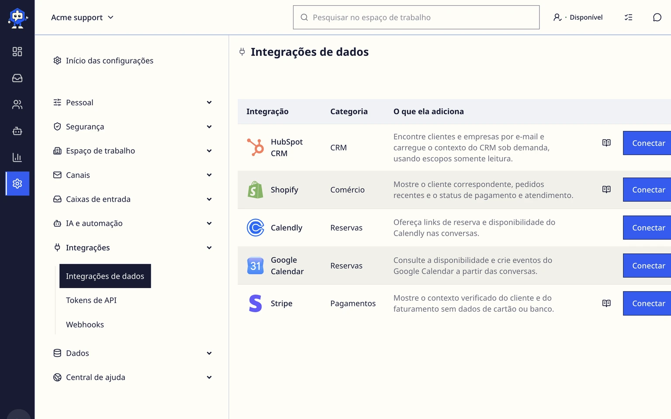Expand the Segurança settings section
The height and width of the screenshot is (419, 671).
(x=132, y=127)
